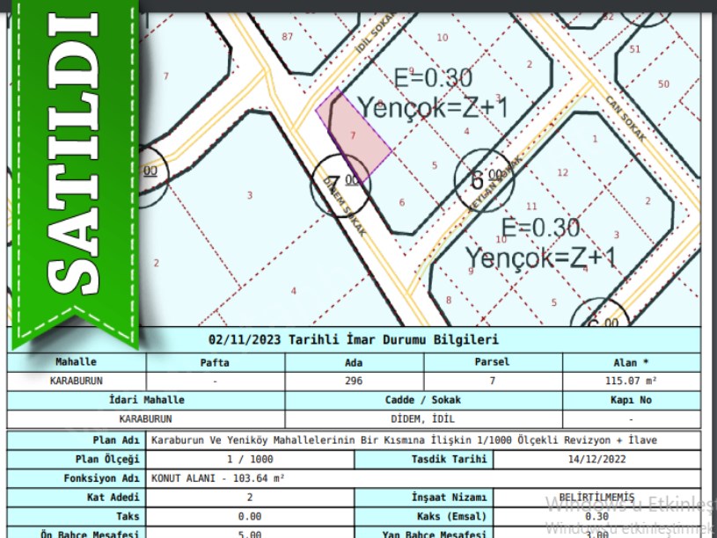Click the Kaks (Emsal) label cell
The width and height of the screenshot is (717, 538).
[423, 517]
